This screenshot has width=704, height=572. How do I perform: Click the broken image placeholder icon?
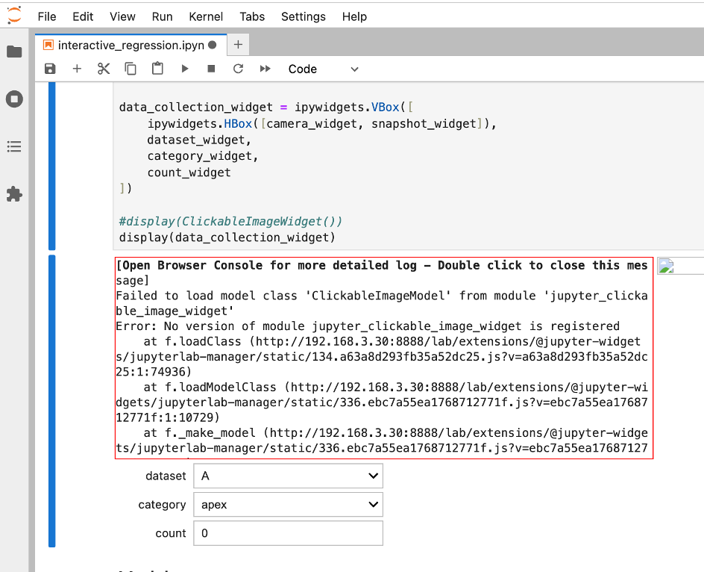666,267
